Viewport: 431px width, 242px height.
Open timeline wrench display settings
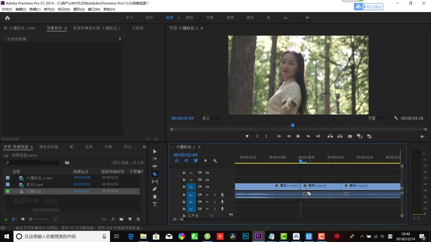(215, 161)
